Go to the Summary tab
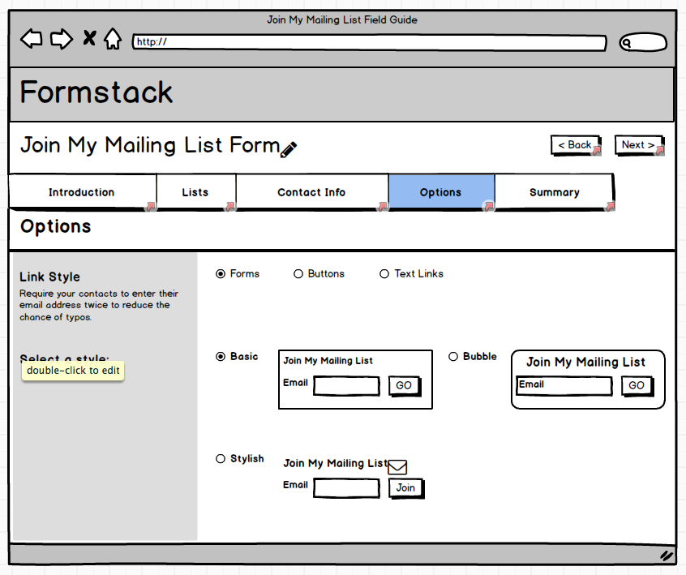Image resolution: width=686 pixels, height=575 pixels. [555, 191]
